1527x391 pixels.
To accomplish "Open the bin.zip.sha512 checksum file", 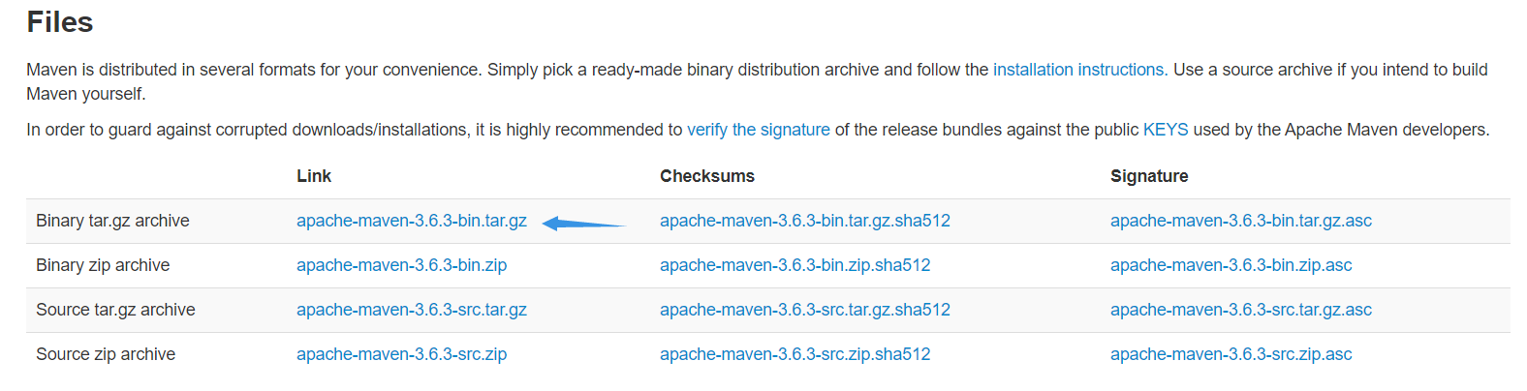I will [795, 265].
